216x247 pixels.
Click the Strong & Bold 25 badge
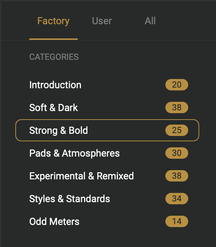tap(176, 130)
